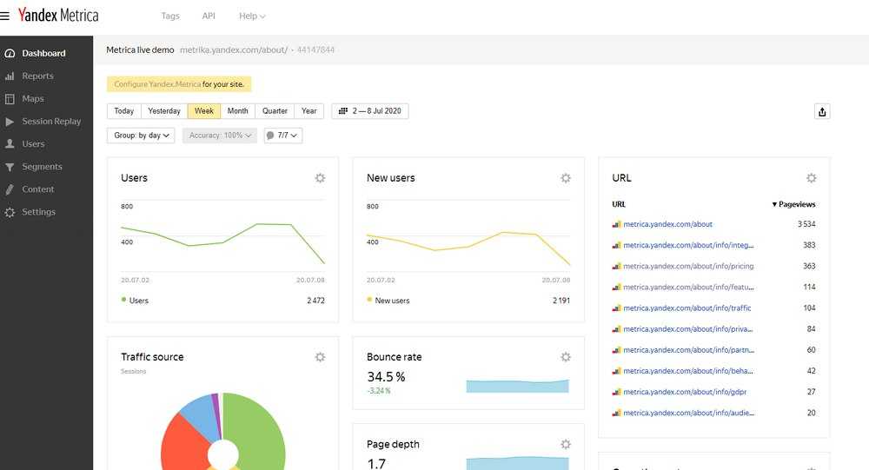Click chart icon beside about/info/gdpr row
Viewport: 869px width, 470px height.
[x=616, y=392]
